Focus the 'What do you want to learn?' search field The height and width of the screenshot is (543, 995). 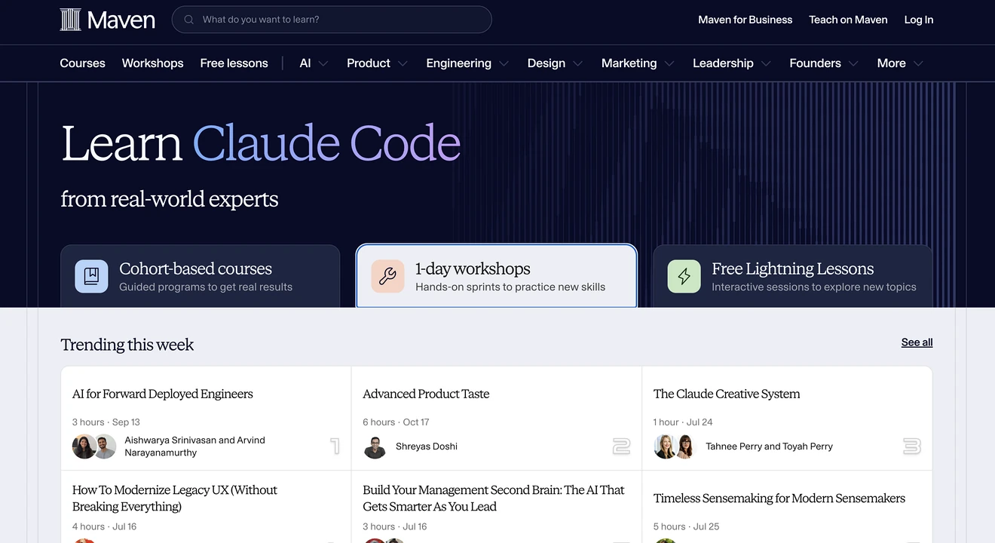pos(332,20)
